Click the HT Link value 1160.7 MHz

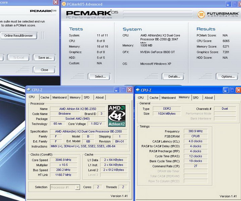click(63, 175)
